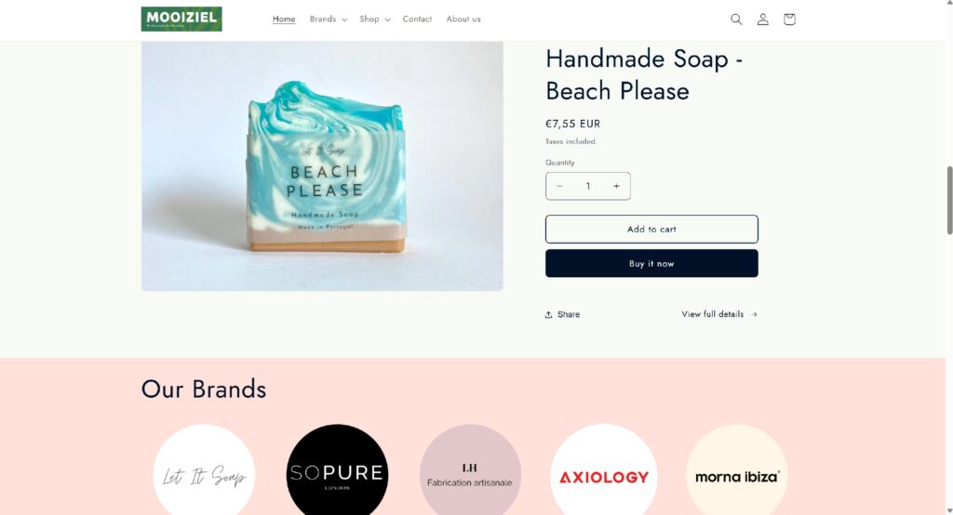Image resolution: width=953 pixels, height=515 pixels.
Task: Expand the Shop dropdown menu
Action: (x=374, y=20)
